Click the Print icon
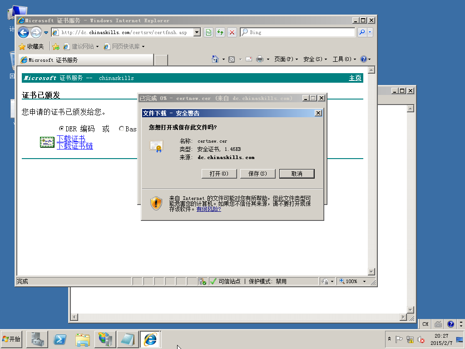 259,60
